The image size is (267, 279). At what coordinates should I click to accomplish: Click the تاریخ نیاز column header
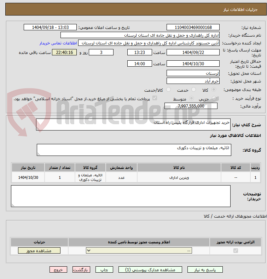point(28,168)
